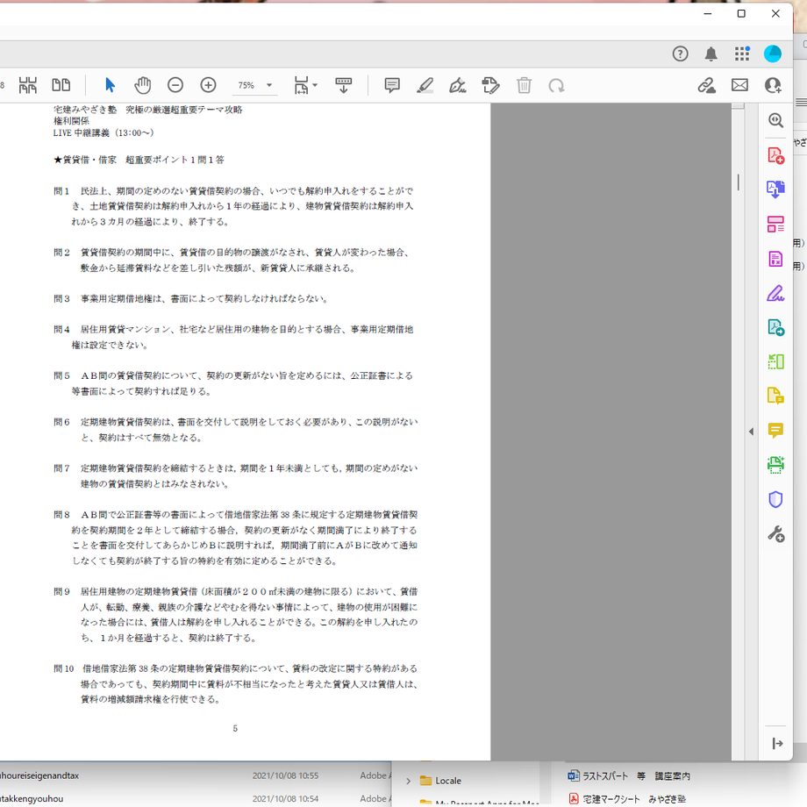Click the expand pane button at bottom right
The width and height of the screenshot is (807, 807).
pyautogui.click(x=777, y=743)
